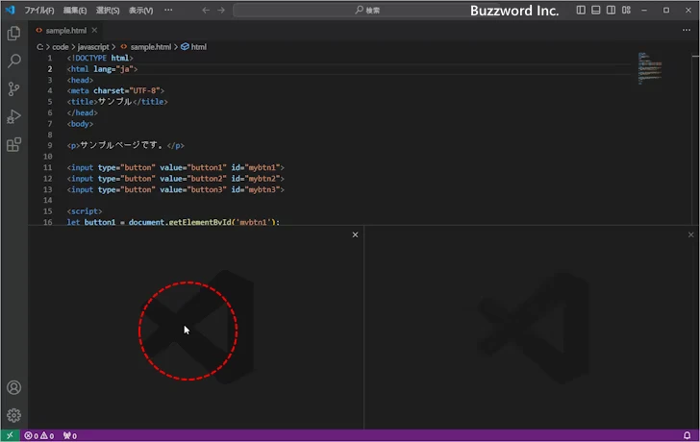
Task: Open the ファイル(F) menu
Action: (x=38, y=10)
